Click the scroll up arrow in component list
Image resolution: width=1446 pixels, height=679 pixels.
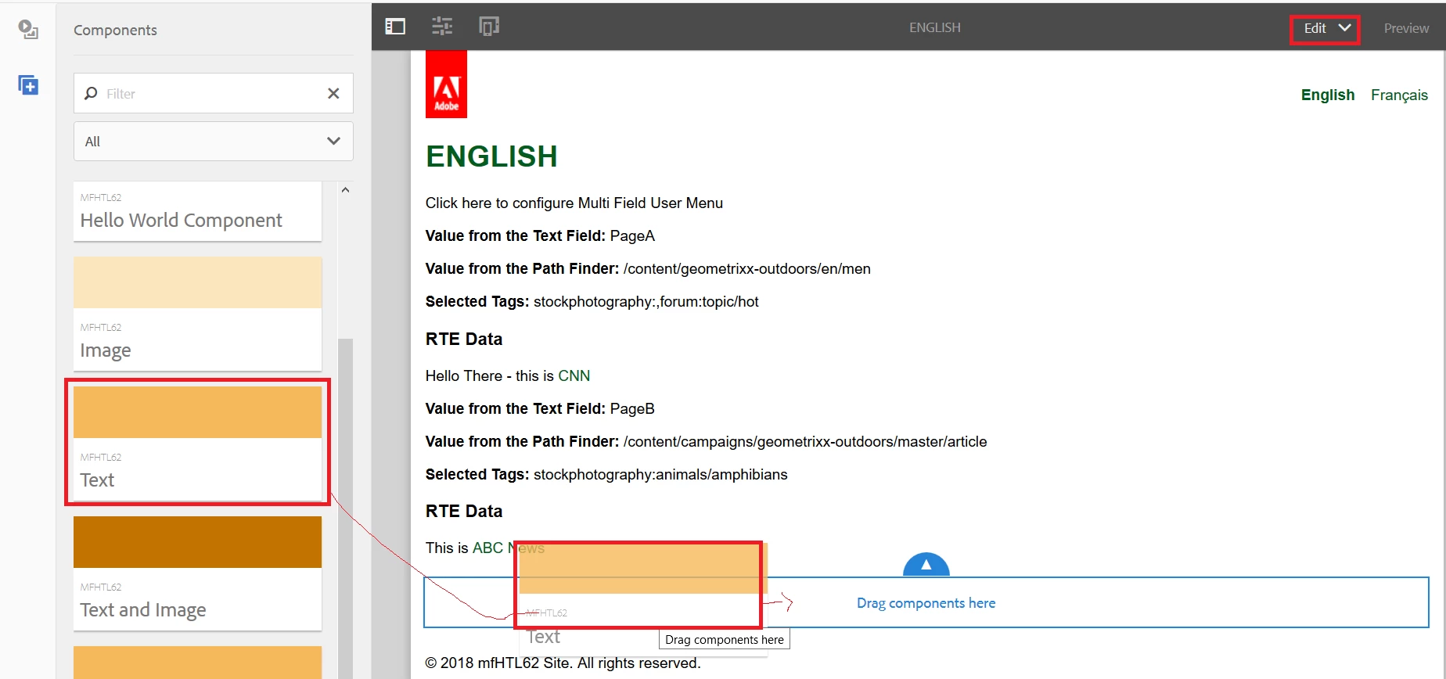345,190
